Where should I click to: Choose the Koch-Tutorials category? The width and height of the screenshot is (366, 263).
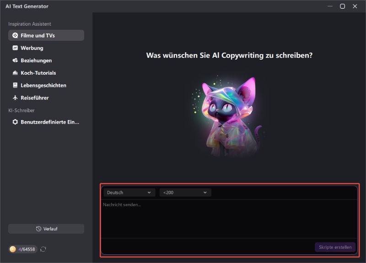[46, 73]
